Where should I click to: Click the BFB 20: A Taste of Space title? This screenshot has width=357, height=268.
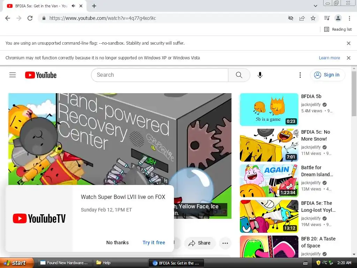318,242
